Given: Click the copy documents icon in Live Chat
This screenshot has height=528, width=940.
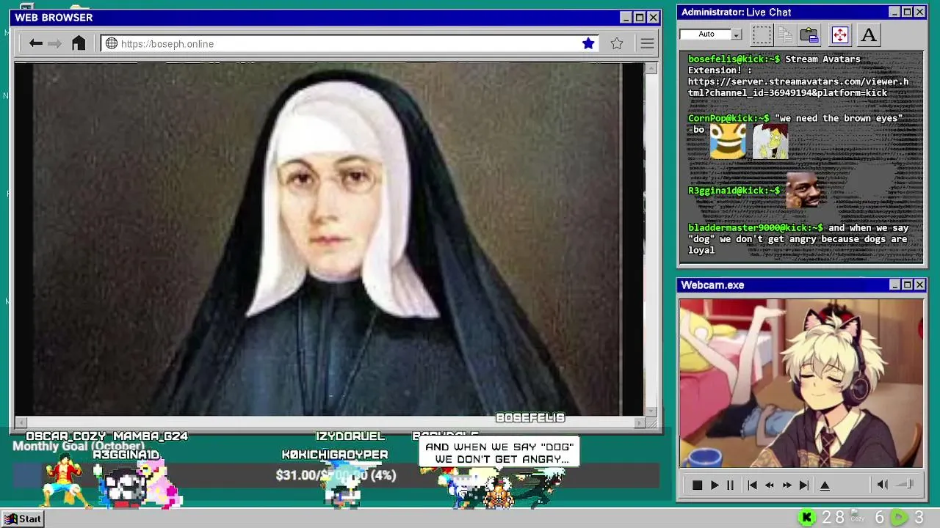Looking at the screenshot, I should [785, 34].
